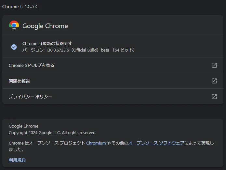This screenshot has width=226, height=170.
Task: Open the Chrome のヘルプを見る row label
Action: (32, 65)
